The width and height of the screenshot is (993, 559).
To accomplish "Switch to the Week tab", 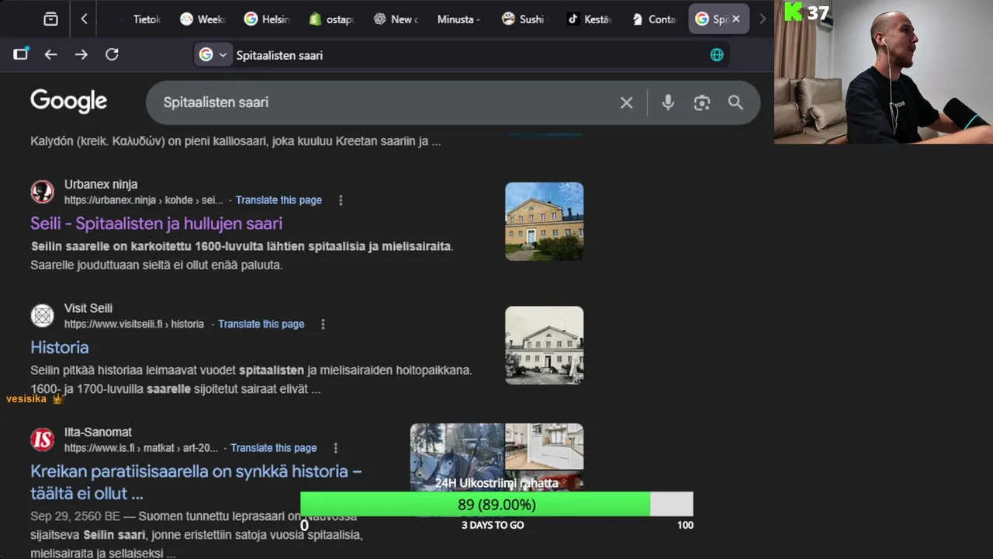I will tap(202, 19).
